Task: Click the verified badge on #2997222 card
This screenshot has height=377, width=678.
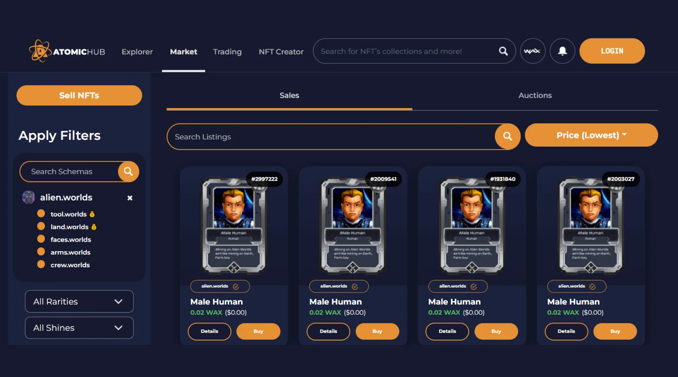Action: (236, 287)
